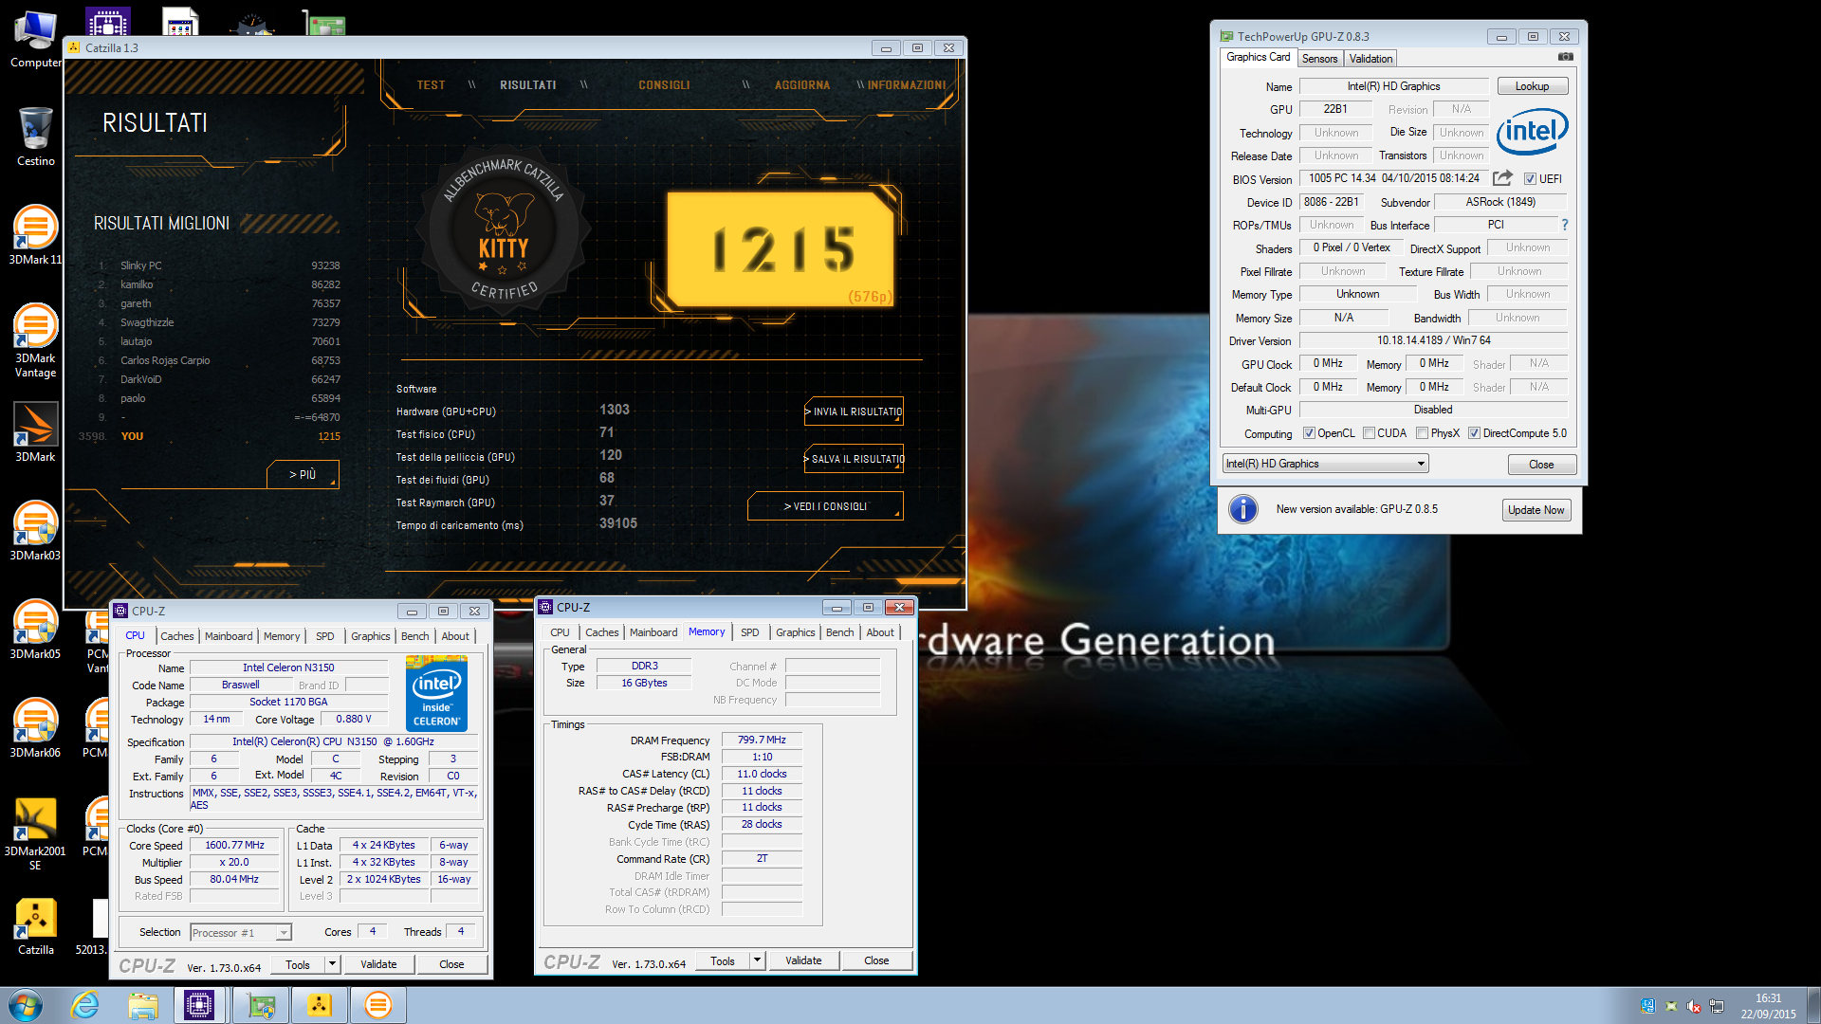Click the Intel Inside Celeron logo in CPU-Z
The height and width of the screenshot is (1024, 1821).
click(x=436, y=695)
